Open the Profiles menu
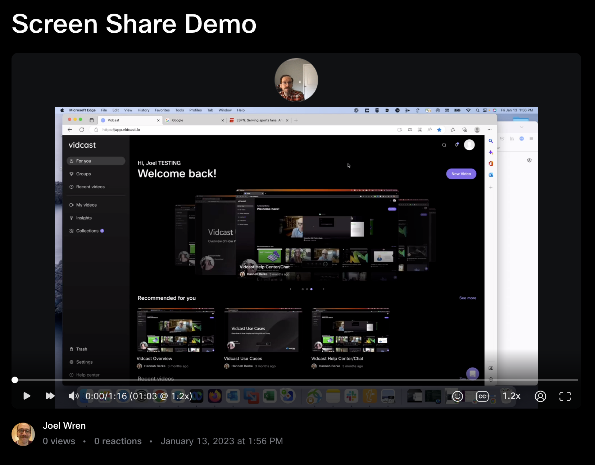Screen dimensions: 595x465 pyautogui.click(x=196, y=110)
